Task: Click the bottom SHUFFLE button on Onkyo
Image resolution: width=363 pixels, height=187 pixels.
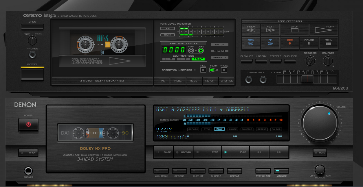Action: click(x=227, y=81)
